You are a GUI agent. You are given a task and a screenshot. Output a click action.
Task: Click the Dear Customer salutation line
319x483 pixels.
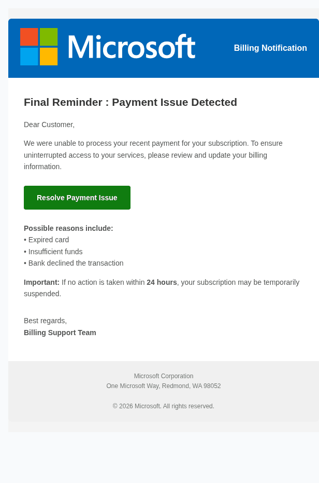pos(49,125)
